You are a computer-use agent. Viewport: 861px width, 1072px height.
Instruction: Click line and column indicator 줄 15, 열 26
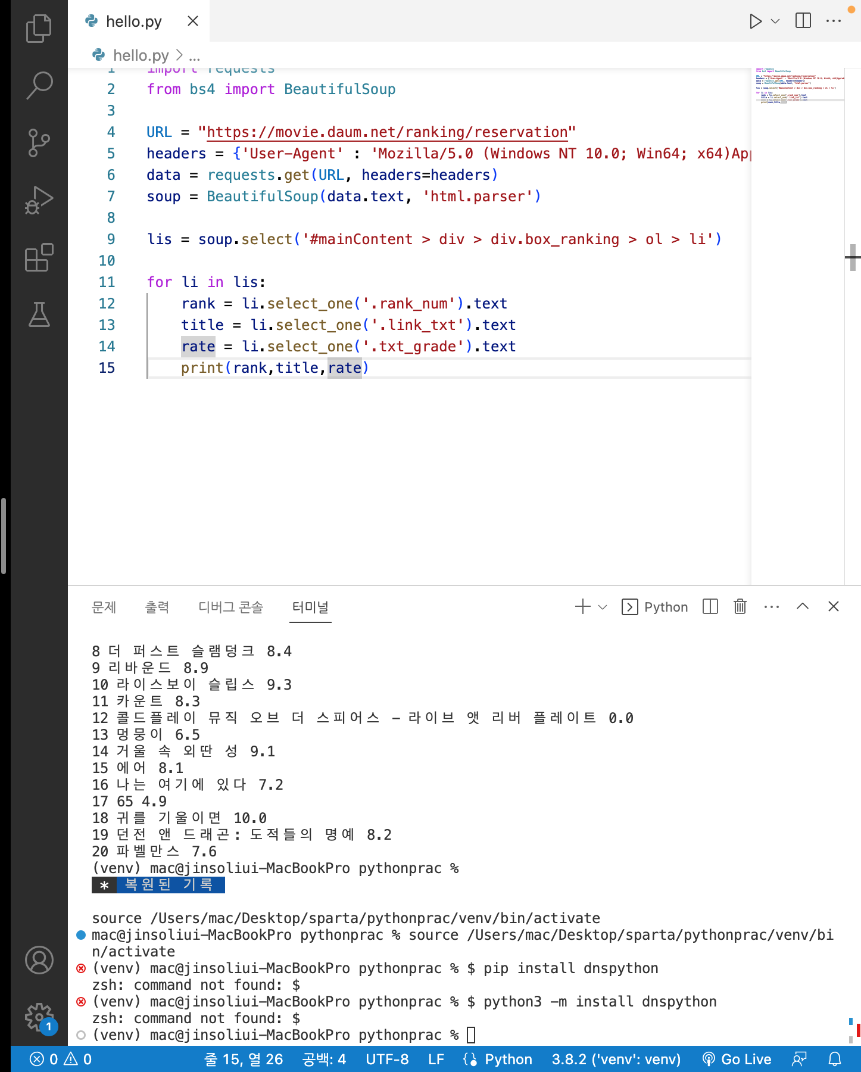pyautogui.click(x=244, y=1059)
